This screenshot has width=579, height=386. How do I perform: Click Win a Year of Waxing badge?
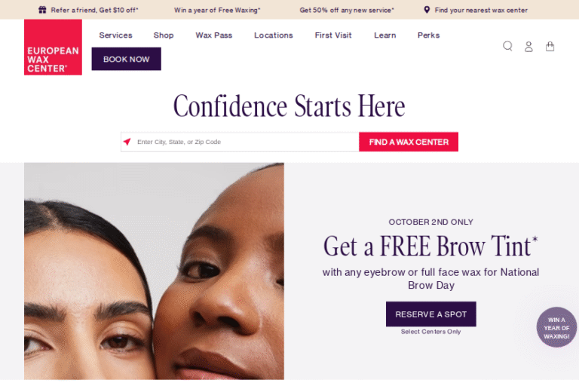point(557,327)
